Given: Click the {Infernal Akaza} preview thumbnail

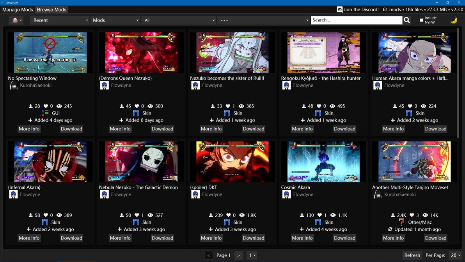Looking at the screenshot, I should [50, 162].
